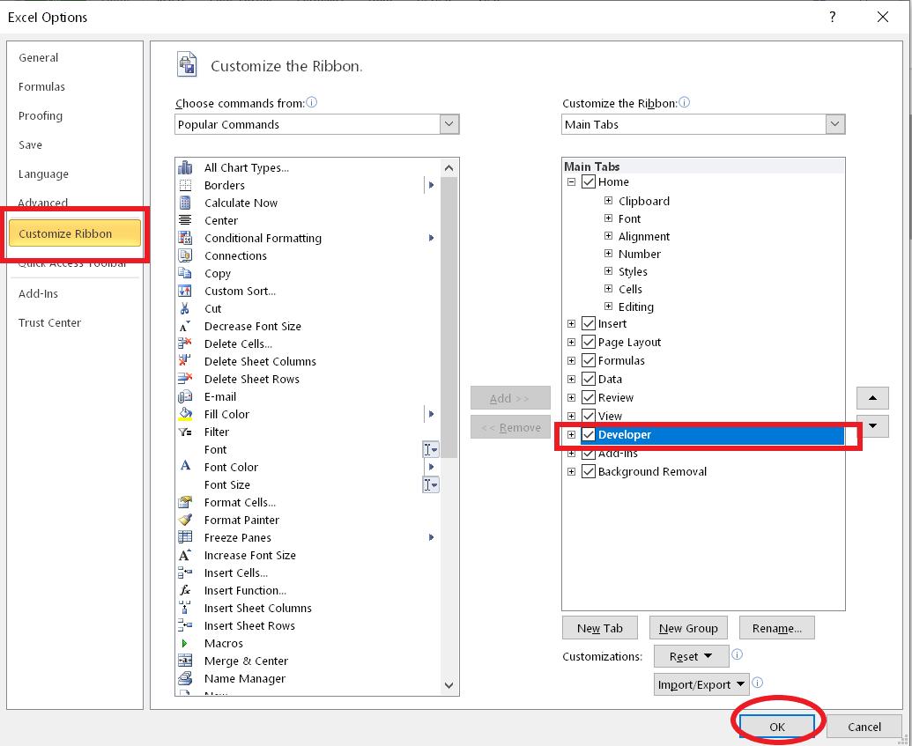
Task: Toggle the Review tab checkbox
Action: (x=588, y=397)
